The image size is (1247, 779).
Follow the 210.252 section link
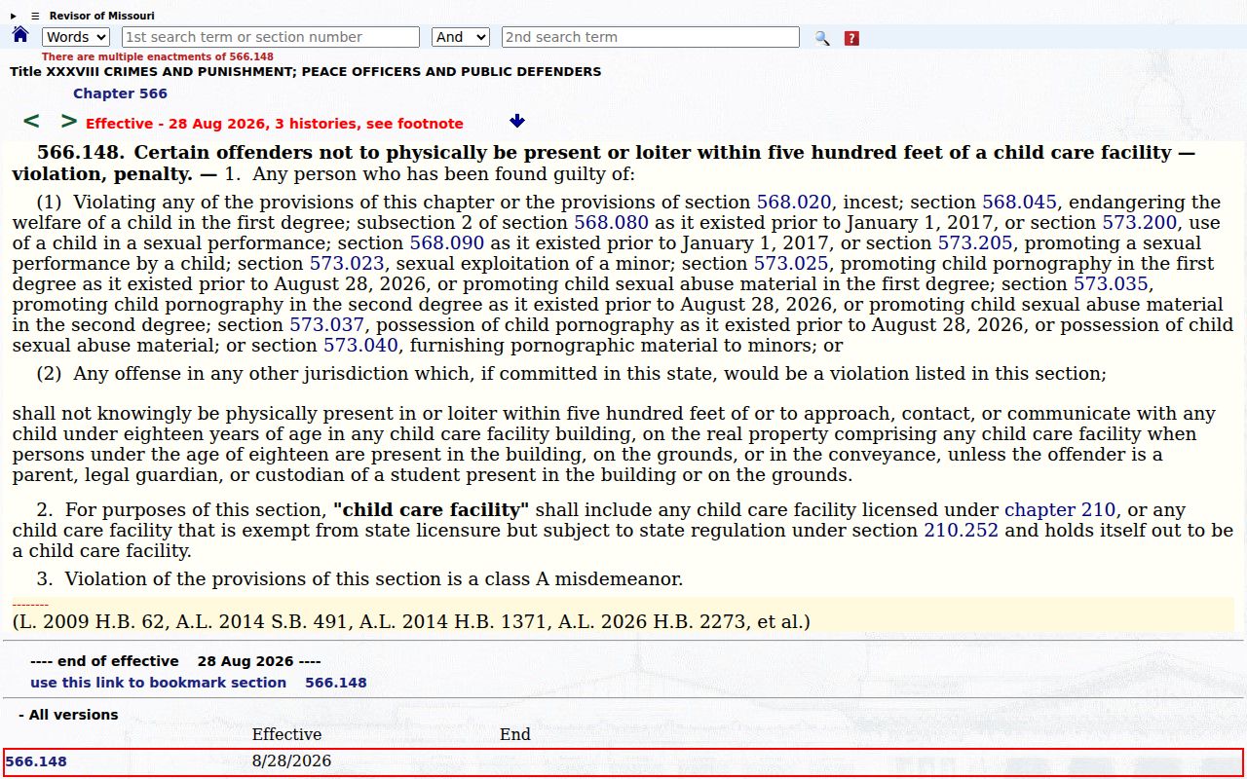pos(961,531)
